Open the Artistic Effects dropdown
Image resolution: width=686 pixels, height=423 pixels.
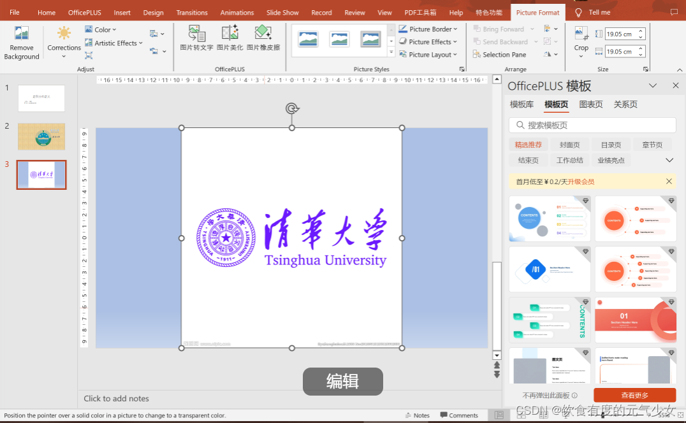pyautogui.click(x=113, y=43)
